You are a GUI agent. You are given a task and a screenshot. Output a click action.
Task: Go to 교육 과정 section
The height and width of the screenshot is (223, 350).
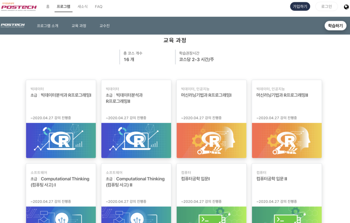pyautogui.click(x=79, y=26)
